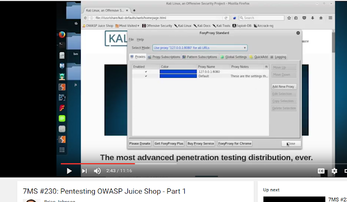Open the Kali Tools bookmark

pos(222,25)
